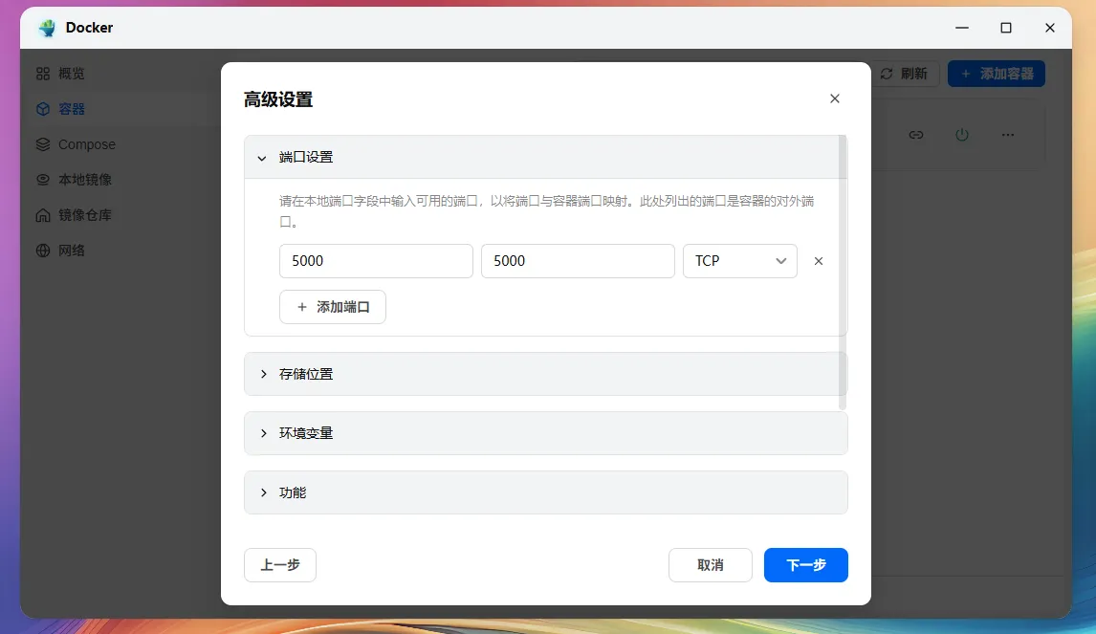Image resolution: width=1096 pixels, height=634 pixels.
Task: Close the 高级设置 dialog
Action: [835, 98]
